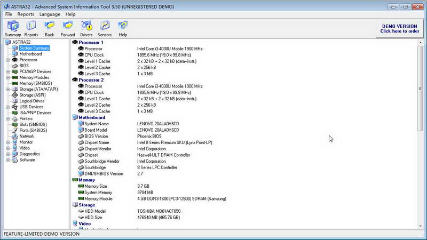Click the 'Haswell-ULT DRAM Controller' value
Screen dimensions: 427x240
pos(164,155)
